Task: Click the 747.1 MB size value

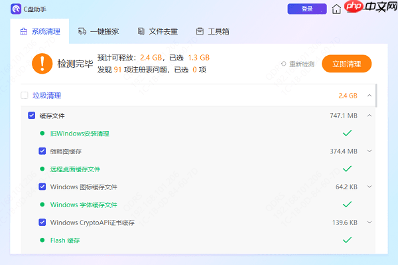Action: pyautogui.click(x=344, y=116)
